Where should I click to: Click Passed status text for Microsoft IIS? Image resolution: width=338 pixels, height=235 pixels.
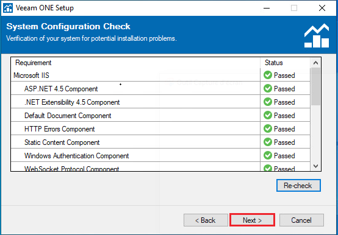284,75
